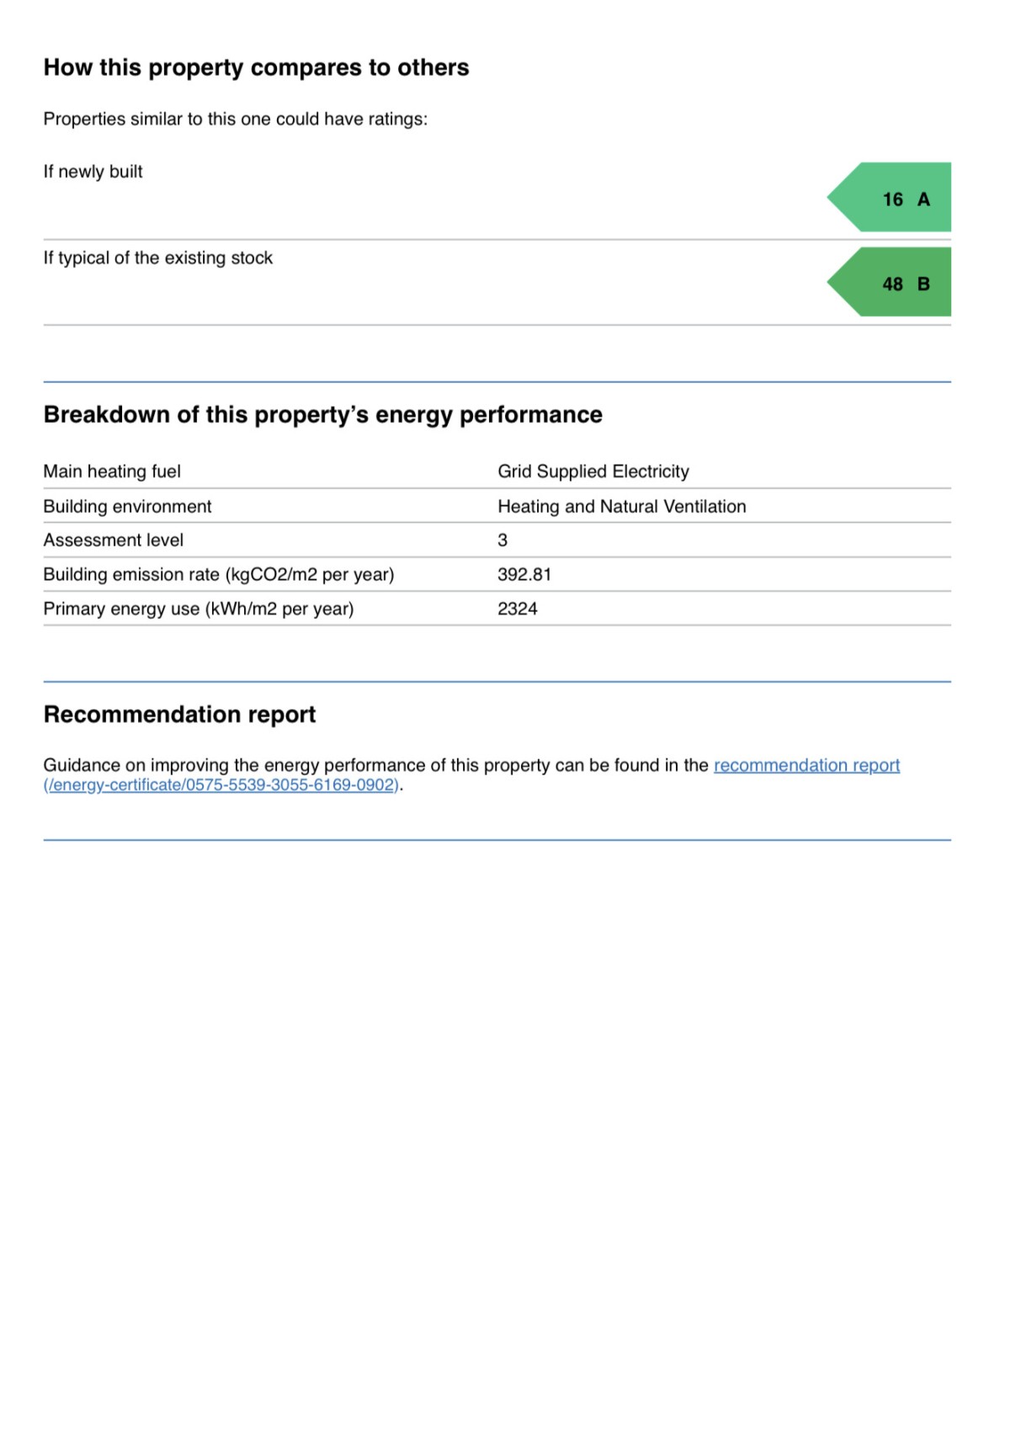
Task: Click the 'Properties similar to this one' text
Action: click(235, 119)
